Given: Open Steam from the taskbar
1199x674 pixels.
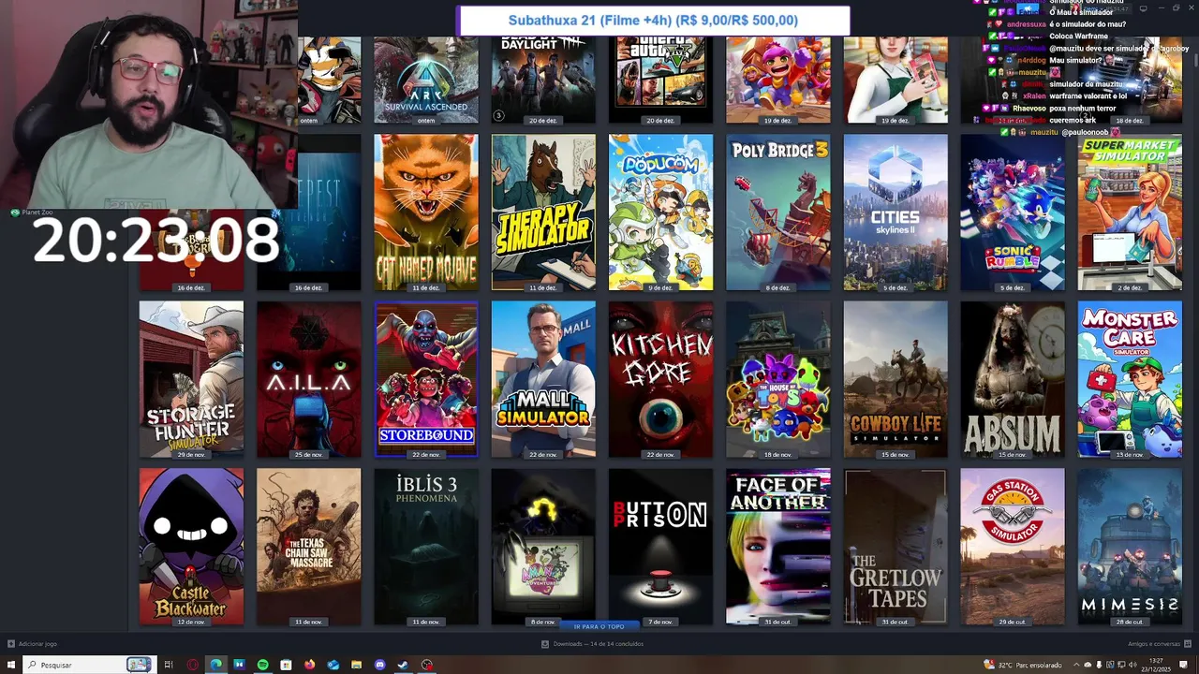Looking at the screenshot, I should pyautogui.click(x=403, y=665).
